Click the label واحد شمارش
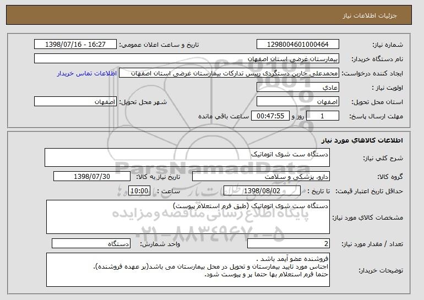Image resolution: width=424 pixels, height=300 pixels. click(x=160, y=244)
